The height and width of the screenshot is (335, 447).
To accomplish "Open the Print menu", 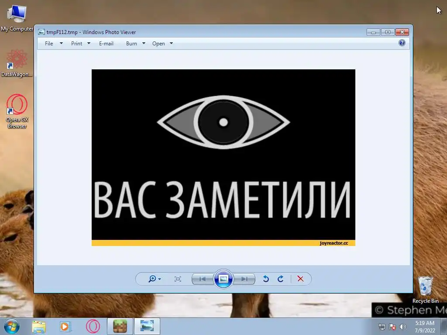I will pos(76,44).
